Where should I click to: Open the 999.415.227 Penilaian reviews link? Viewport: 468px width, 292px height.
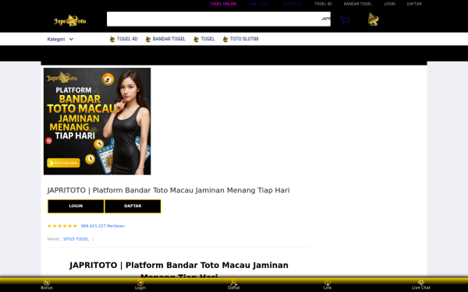click(103, 226)
